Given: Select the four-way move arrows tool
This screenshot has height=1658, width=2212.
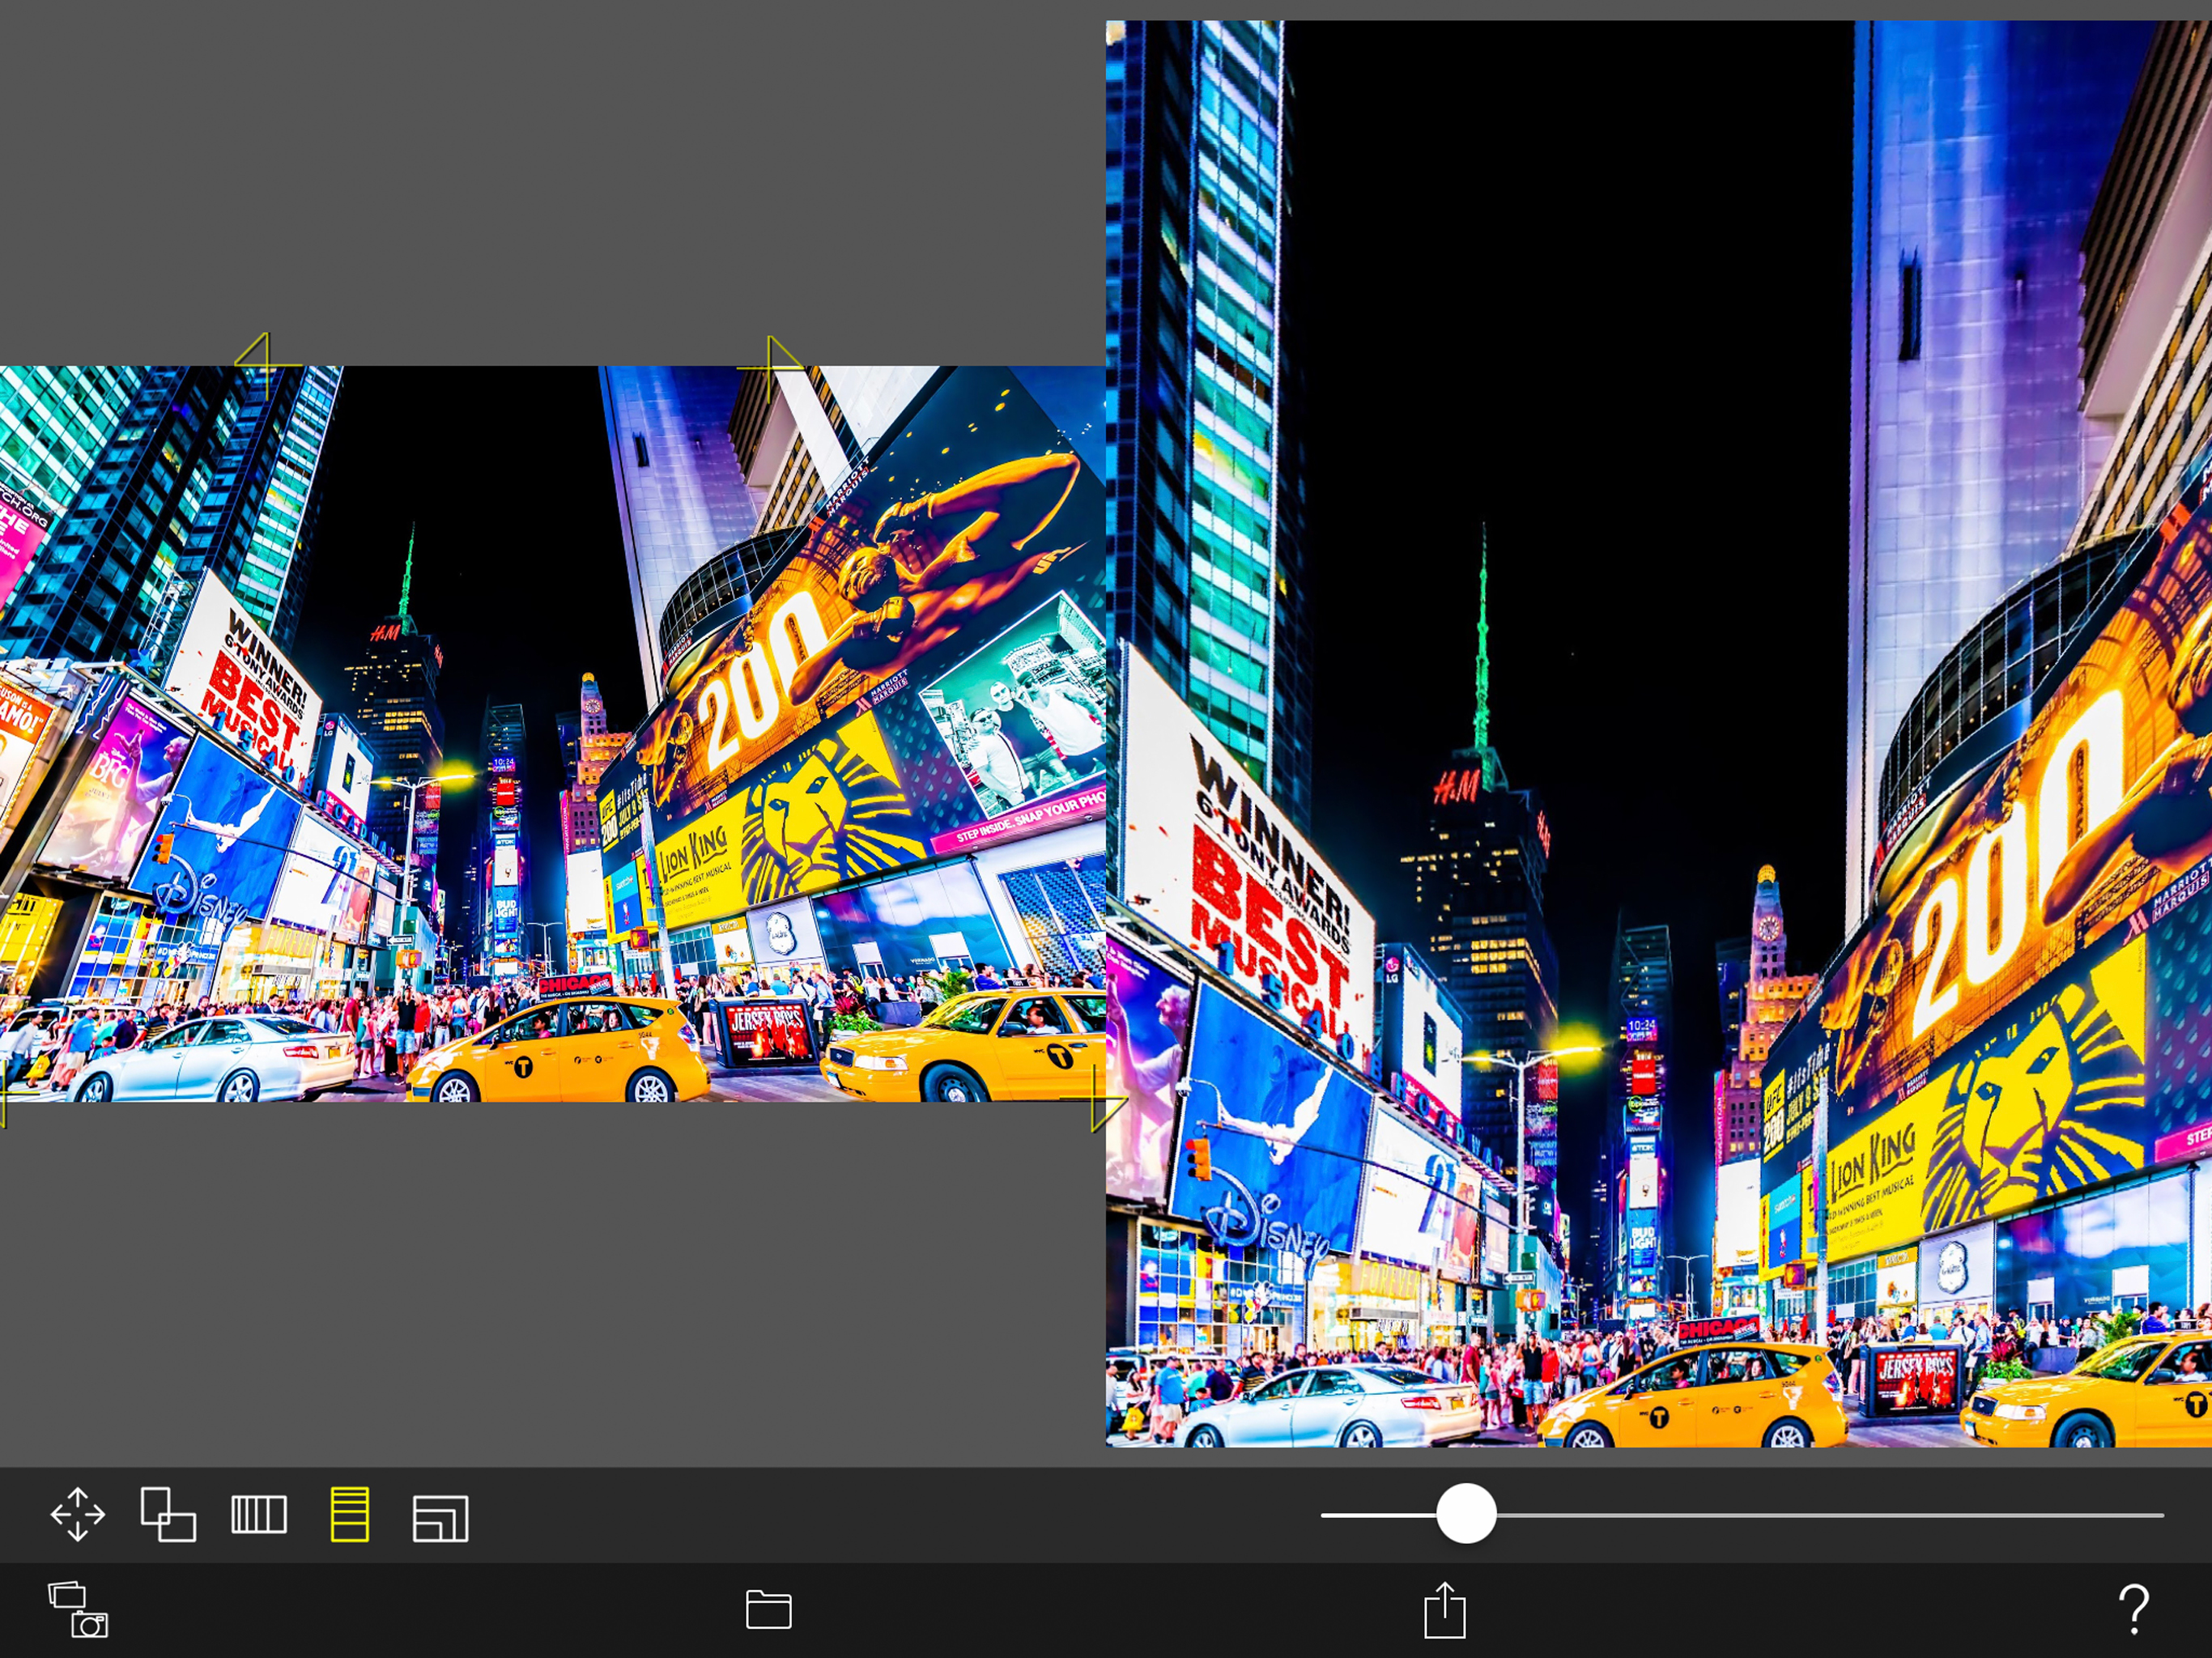Looking at the screenshot, I should (78, 1514).
